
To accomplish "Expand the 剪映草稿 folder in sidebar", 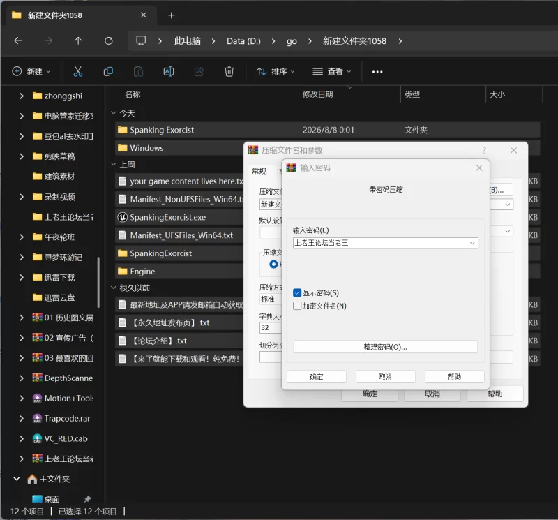I will 22,156.
